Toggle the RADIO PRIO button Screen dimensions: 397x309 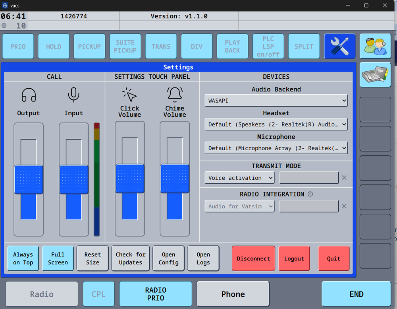click(156, 294)
